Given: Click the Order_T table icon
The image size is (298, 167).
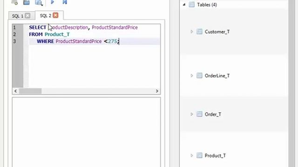Looking at the screenshot, I should [199, 114].
